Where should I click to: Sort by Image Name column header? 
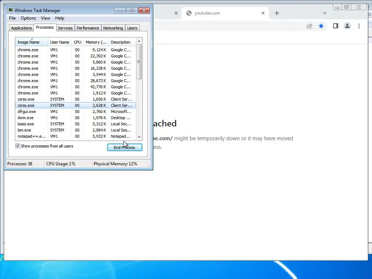point(32,42)
